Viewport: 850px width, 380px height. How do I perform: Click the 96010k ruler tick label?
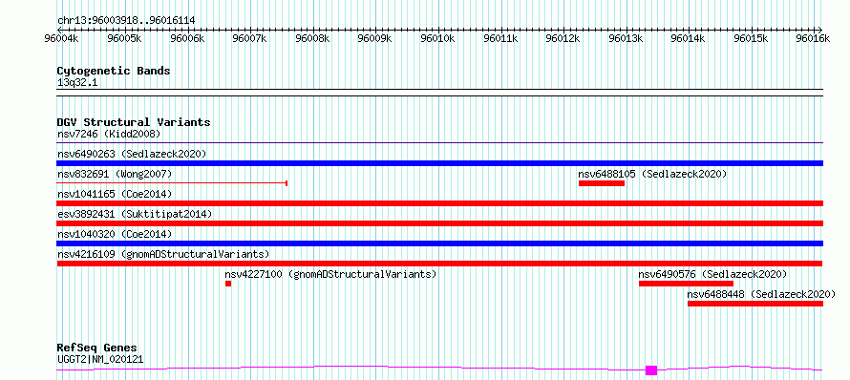point(437,39)
